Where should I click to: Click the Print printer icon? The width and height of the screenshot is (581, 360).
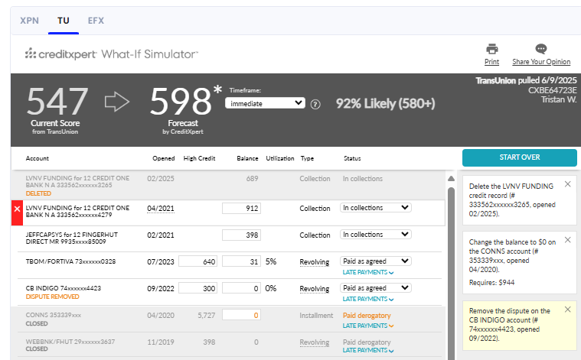pos(492,49)
